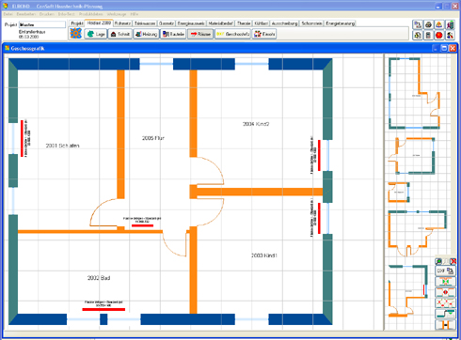The image size is (461, 340).
Task: Click the green converging arrows tool
Action: [x=445, y=282]
